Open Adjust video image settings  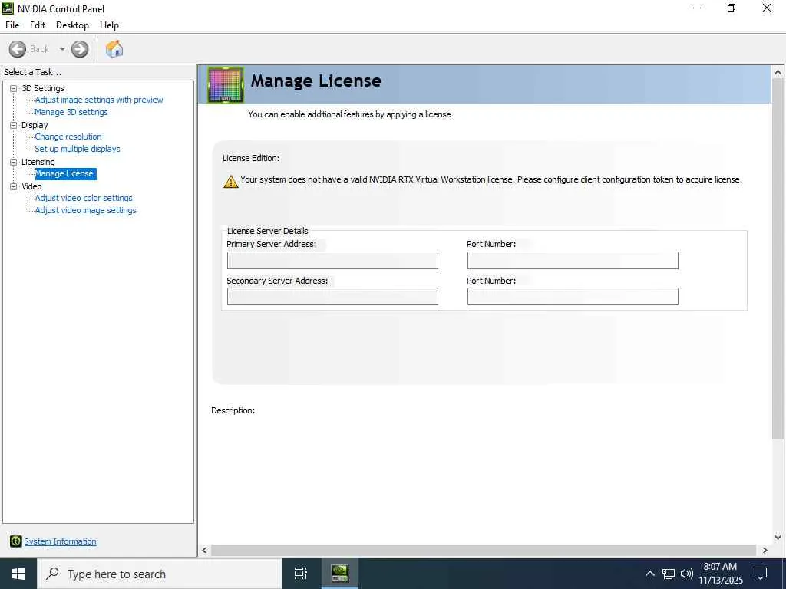tap(85, 210)
